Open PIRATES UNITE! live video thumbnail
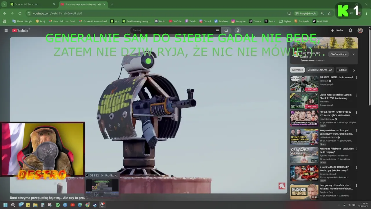Screen dimensions: 371x209 click(x=304, y=84)
